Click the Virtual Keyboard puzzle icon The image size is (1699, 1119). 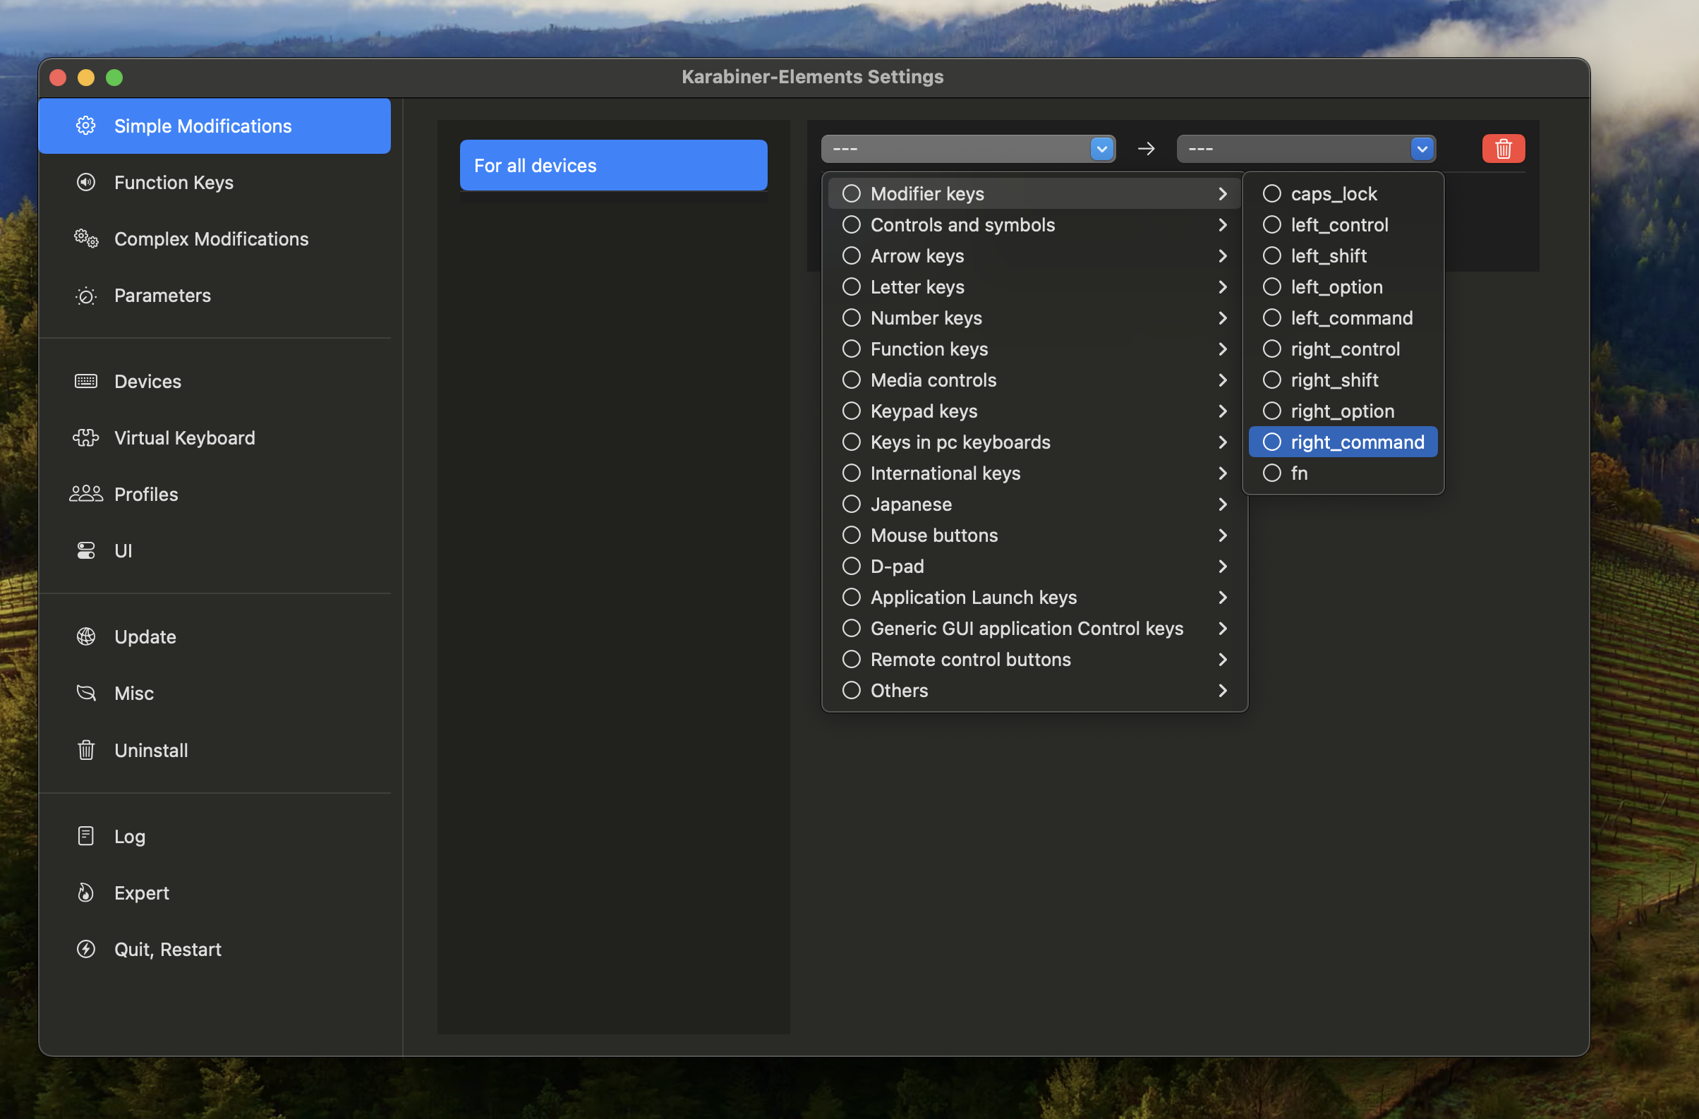coord(85,437)
